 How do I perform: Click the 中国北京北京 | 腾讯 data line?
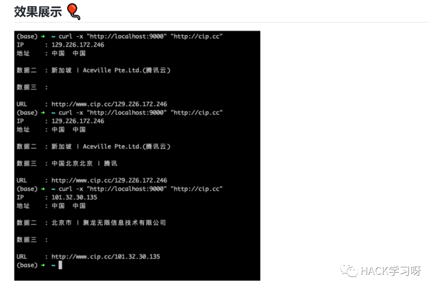pyautogui.click(x=84, y=163)
